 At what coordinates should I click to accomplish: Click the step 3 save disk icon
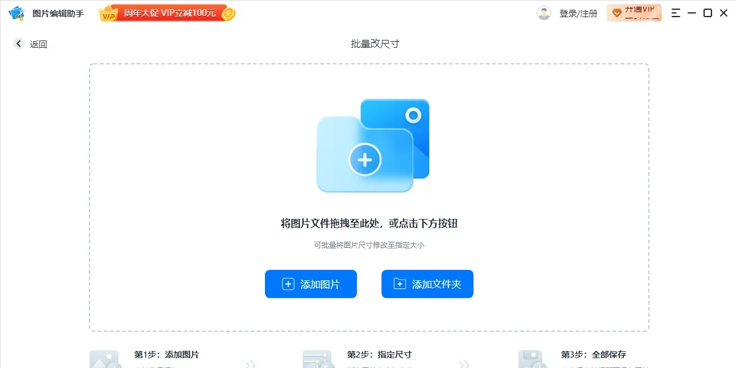532,359
